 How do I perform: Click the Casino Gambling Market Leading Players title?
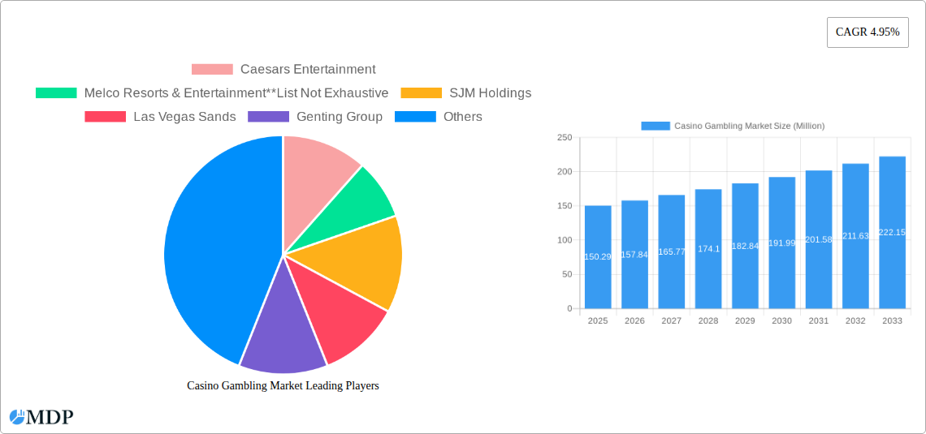coord(283,386)
